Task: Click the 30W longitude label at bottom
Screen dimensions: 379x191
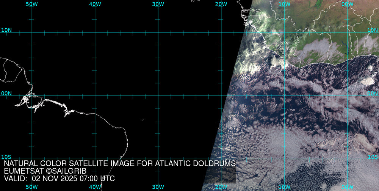Action: tap(158, 187)
